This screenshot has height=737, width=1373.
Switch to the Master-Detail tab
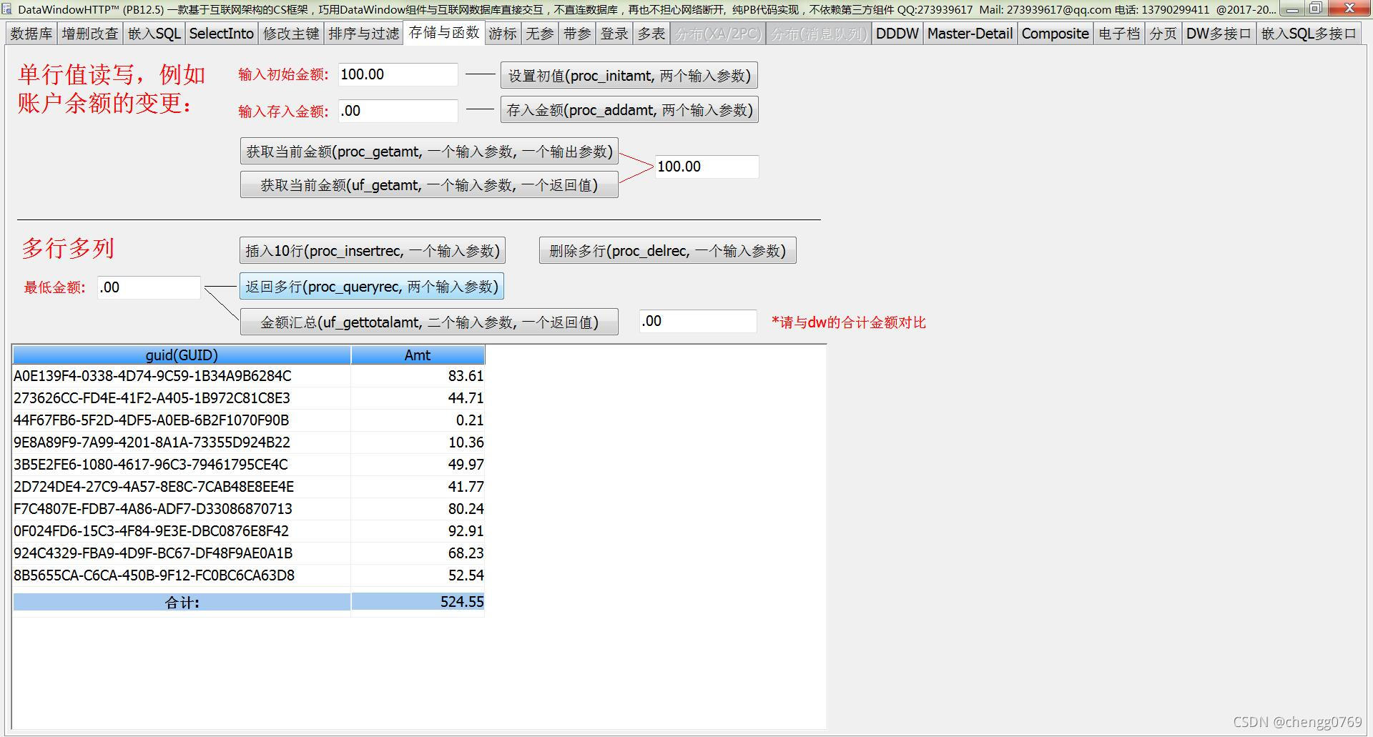click(970, 34)
